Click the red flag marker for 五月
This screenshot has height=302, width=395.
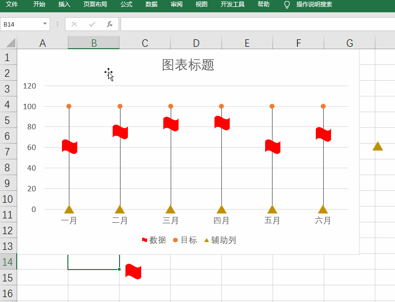pos(273,147)
